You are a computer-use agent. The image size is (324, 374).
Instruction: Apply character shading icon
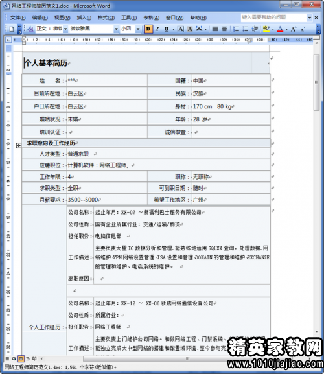tap(190, 29)
